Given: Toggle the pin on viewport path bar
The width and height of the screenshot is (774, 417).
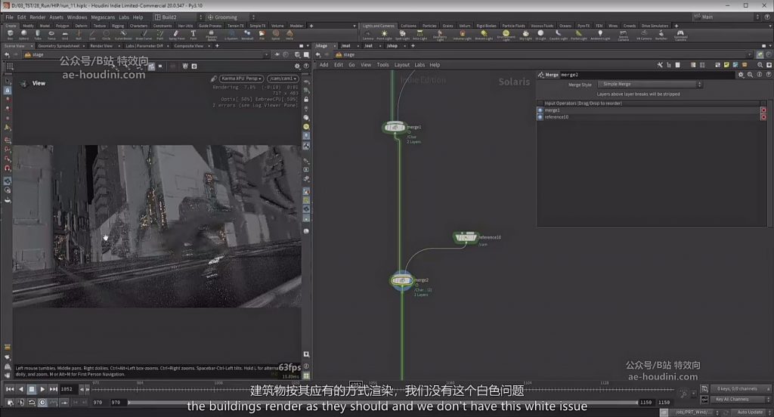Looking at the screenshot, I should [277, 55].
